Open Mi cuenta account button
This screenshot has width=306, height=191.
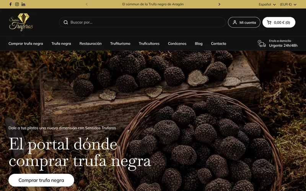point(244,23)
